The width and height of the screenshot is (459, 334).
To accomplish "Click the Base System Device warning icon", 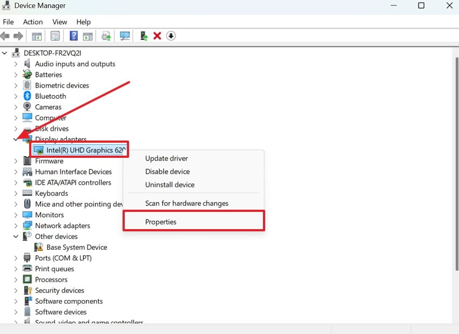I will coord(39,247).
